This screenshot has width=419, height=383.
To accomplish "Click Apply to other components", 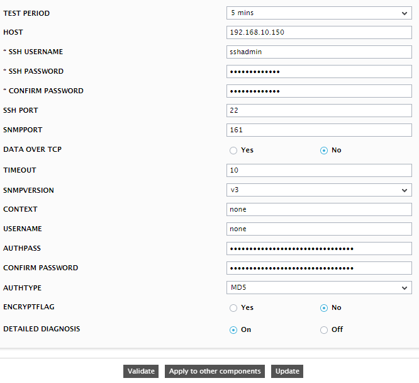I will tap(215, 371).
